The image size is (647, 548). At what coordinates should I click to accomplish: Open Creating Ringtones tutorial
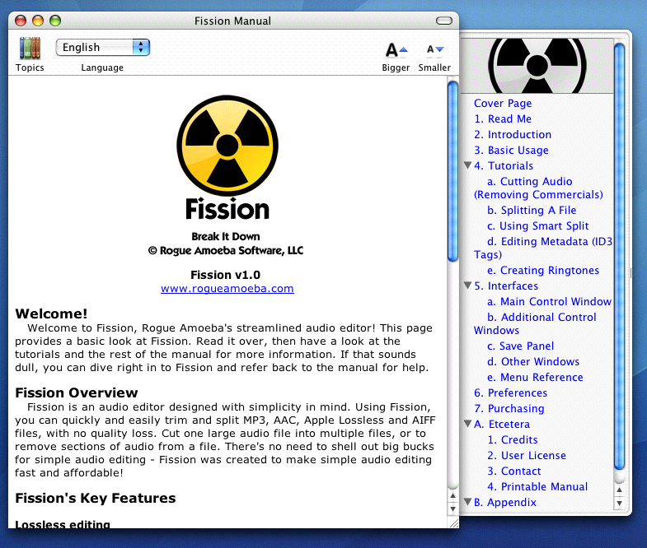[x=543, y=270]
